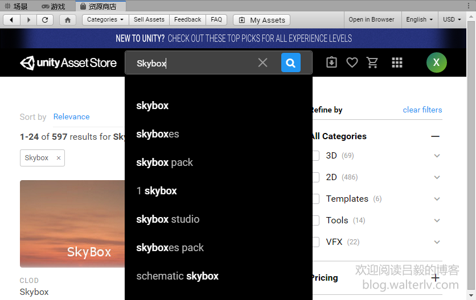Image resolution: width=476 pixels, height=300 pixels.
Task: Click the My Assets button
Action: [x=261, y=20]
